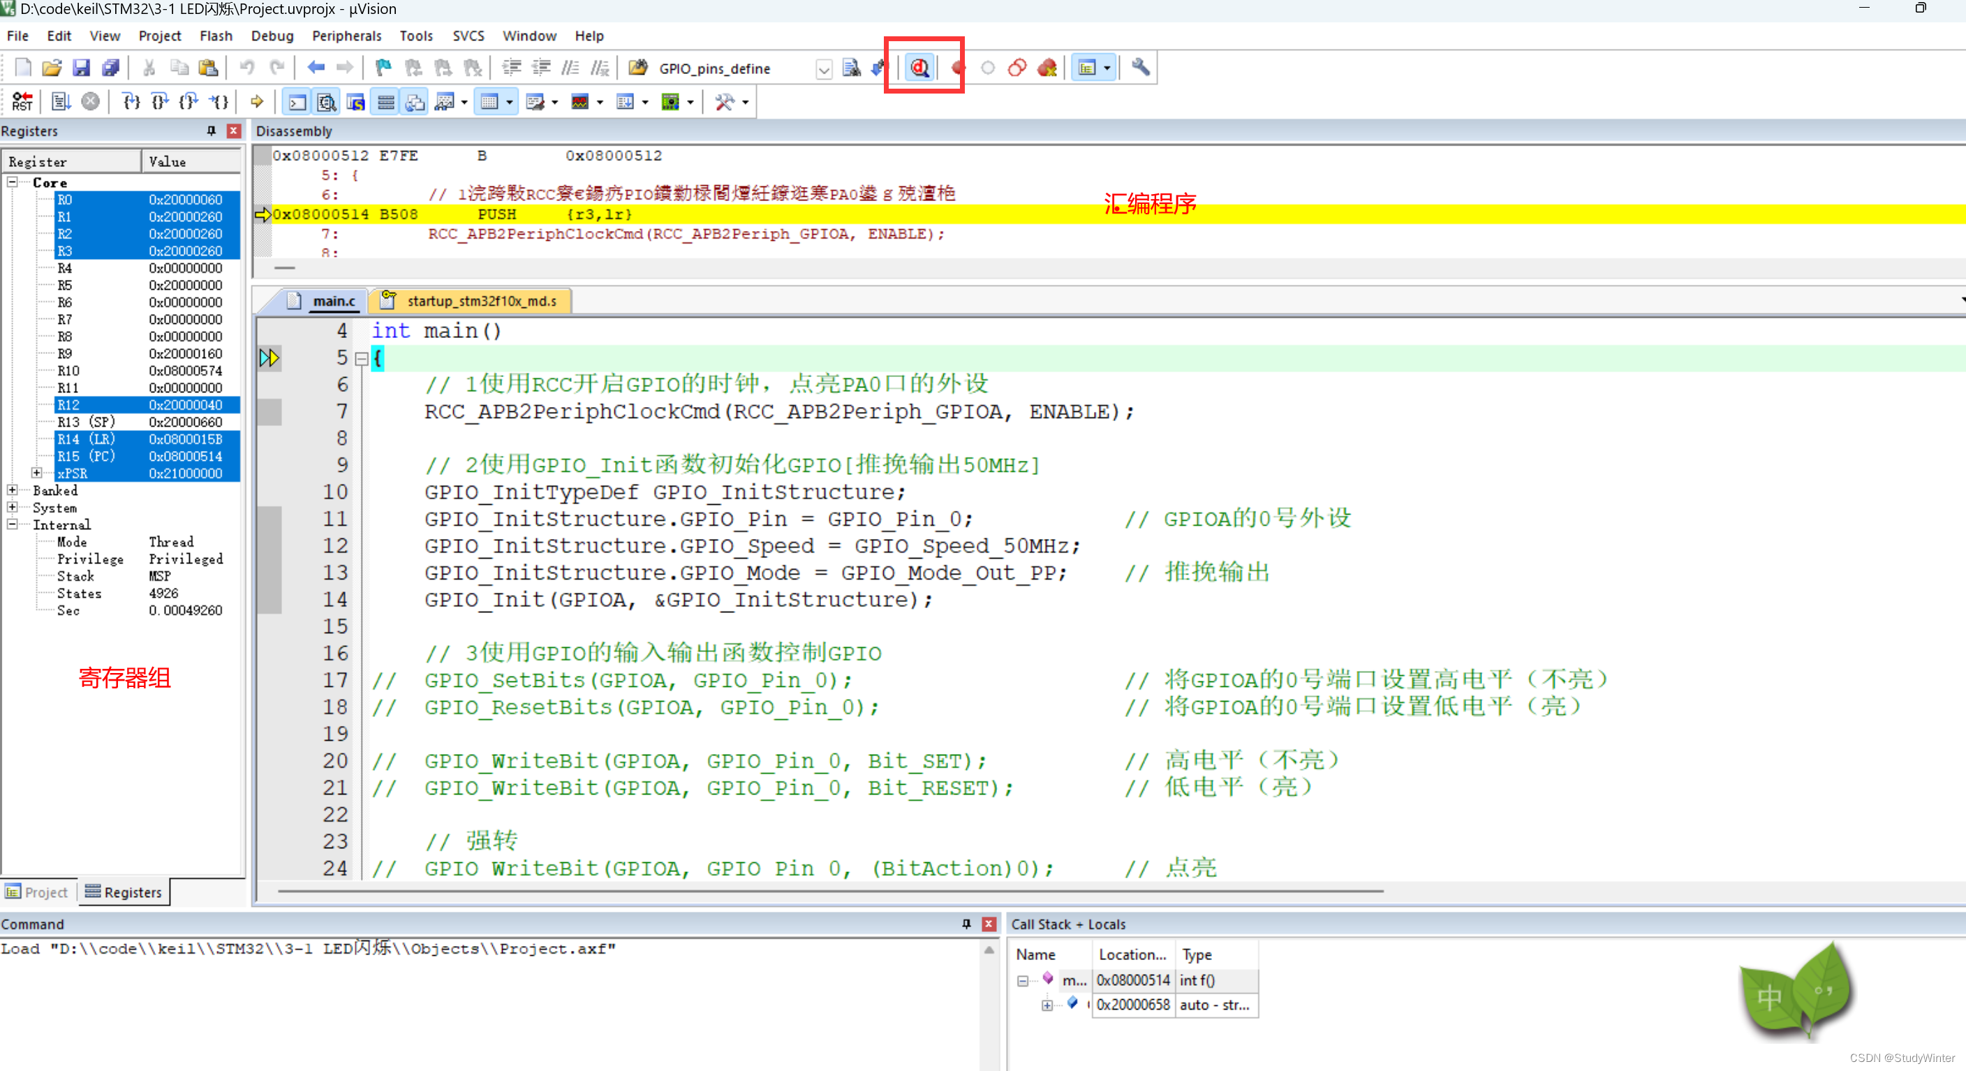This screenshot has height=1071, width=1966.
Task: Click the Chinese IME leaf indicator
Action: [x=1796, y=991]
